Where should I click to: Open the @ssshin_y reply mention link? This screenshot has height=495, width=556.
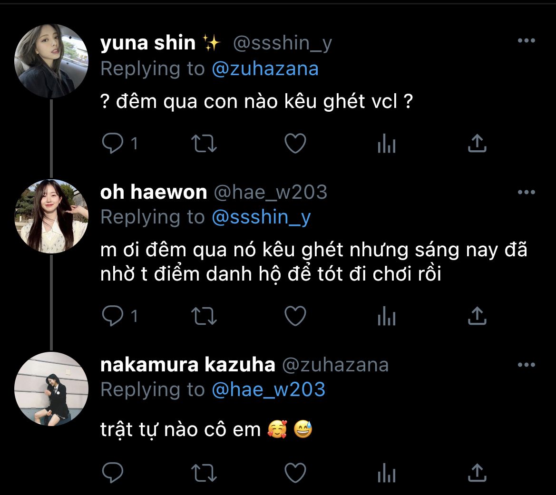click(x=261, y=217)
